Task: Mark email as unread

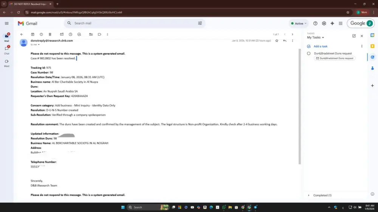Action: 62,34
